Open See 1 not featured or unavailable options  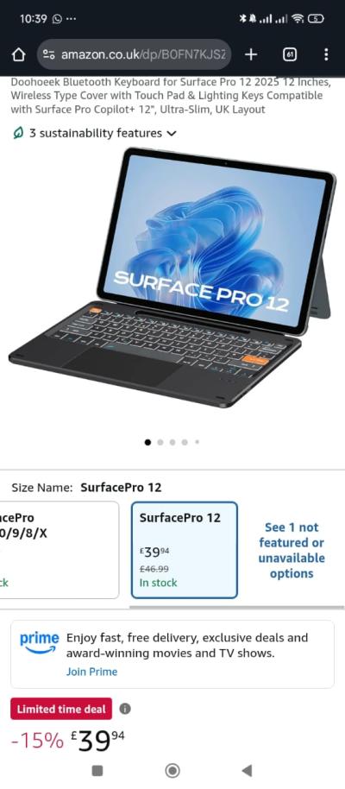(292, 550)
